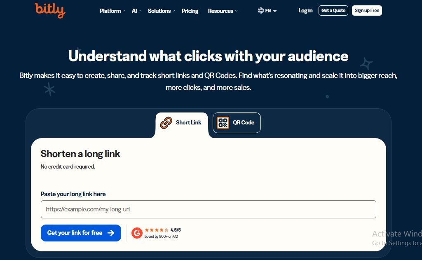Click the globe language icon

(260, 10)
